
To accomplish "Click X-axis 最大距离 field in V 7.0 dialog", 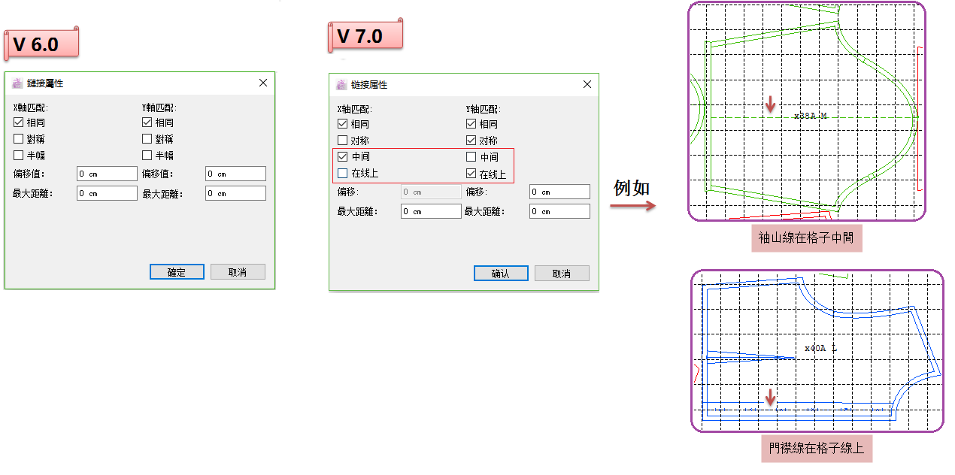I will pyautogui.click(x=431, y=211).
